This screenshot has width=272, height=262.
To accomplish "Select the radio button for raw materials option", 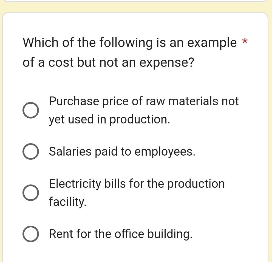I will pos(30,111).
